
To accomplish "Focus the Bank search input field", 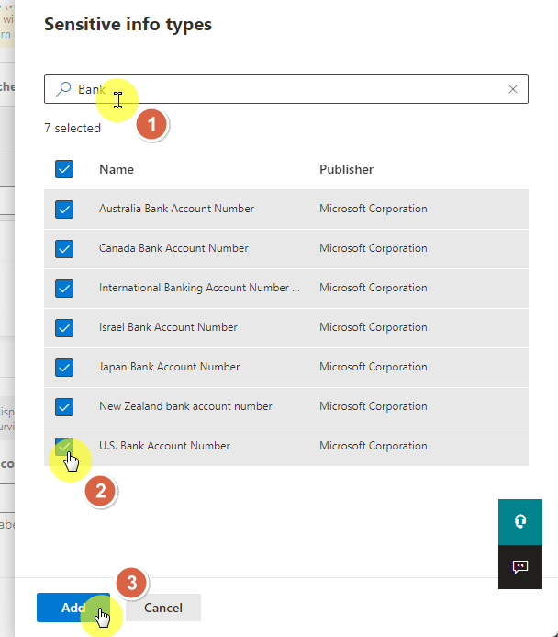I will point(286,89).
